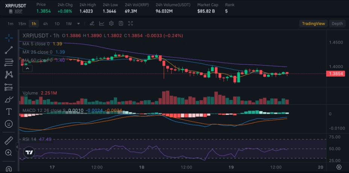
Task: Click the TradingView logo watermark button
Action: point(29,152)
